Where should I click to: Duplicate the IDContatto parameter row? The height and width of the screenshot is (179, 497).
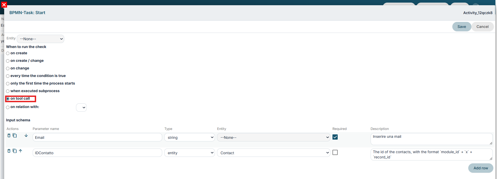pos(15,151)
